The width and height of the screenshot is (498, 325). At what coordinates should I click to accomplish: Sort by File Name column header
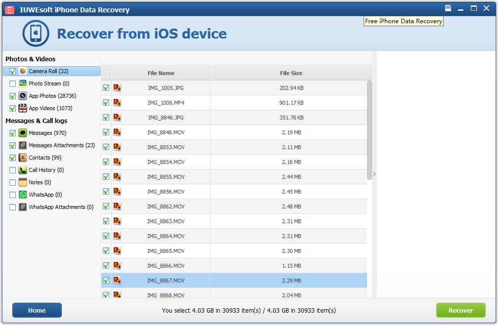161,73
